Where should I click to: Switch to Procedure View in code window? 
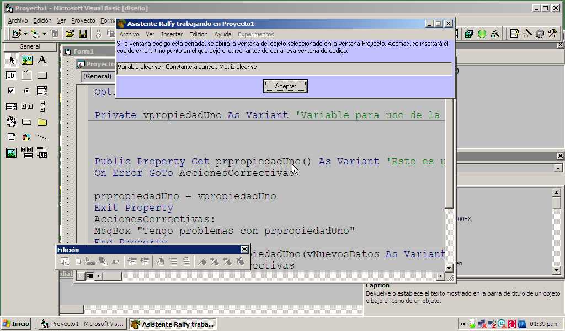tap(81, 276)
